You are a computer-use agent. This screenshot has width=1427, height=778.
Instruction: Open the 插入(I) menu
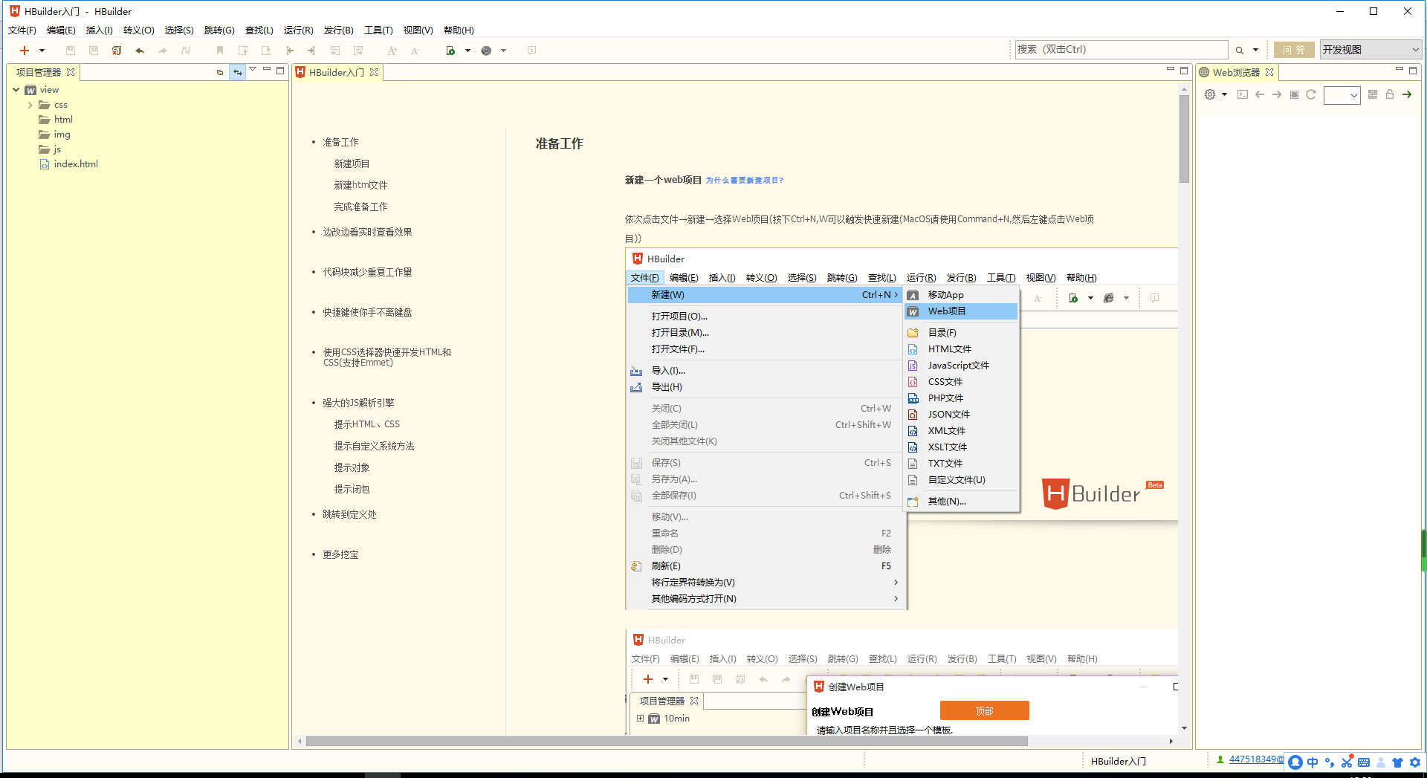pos(100,30)
